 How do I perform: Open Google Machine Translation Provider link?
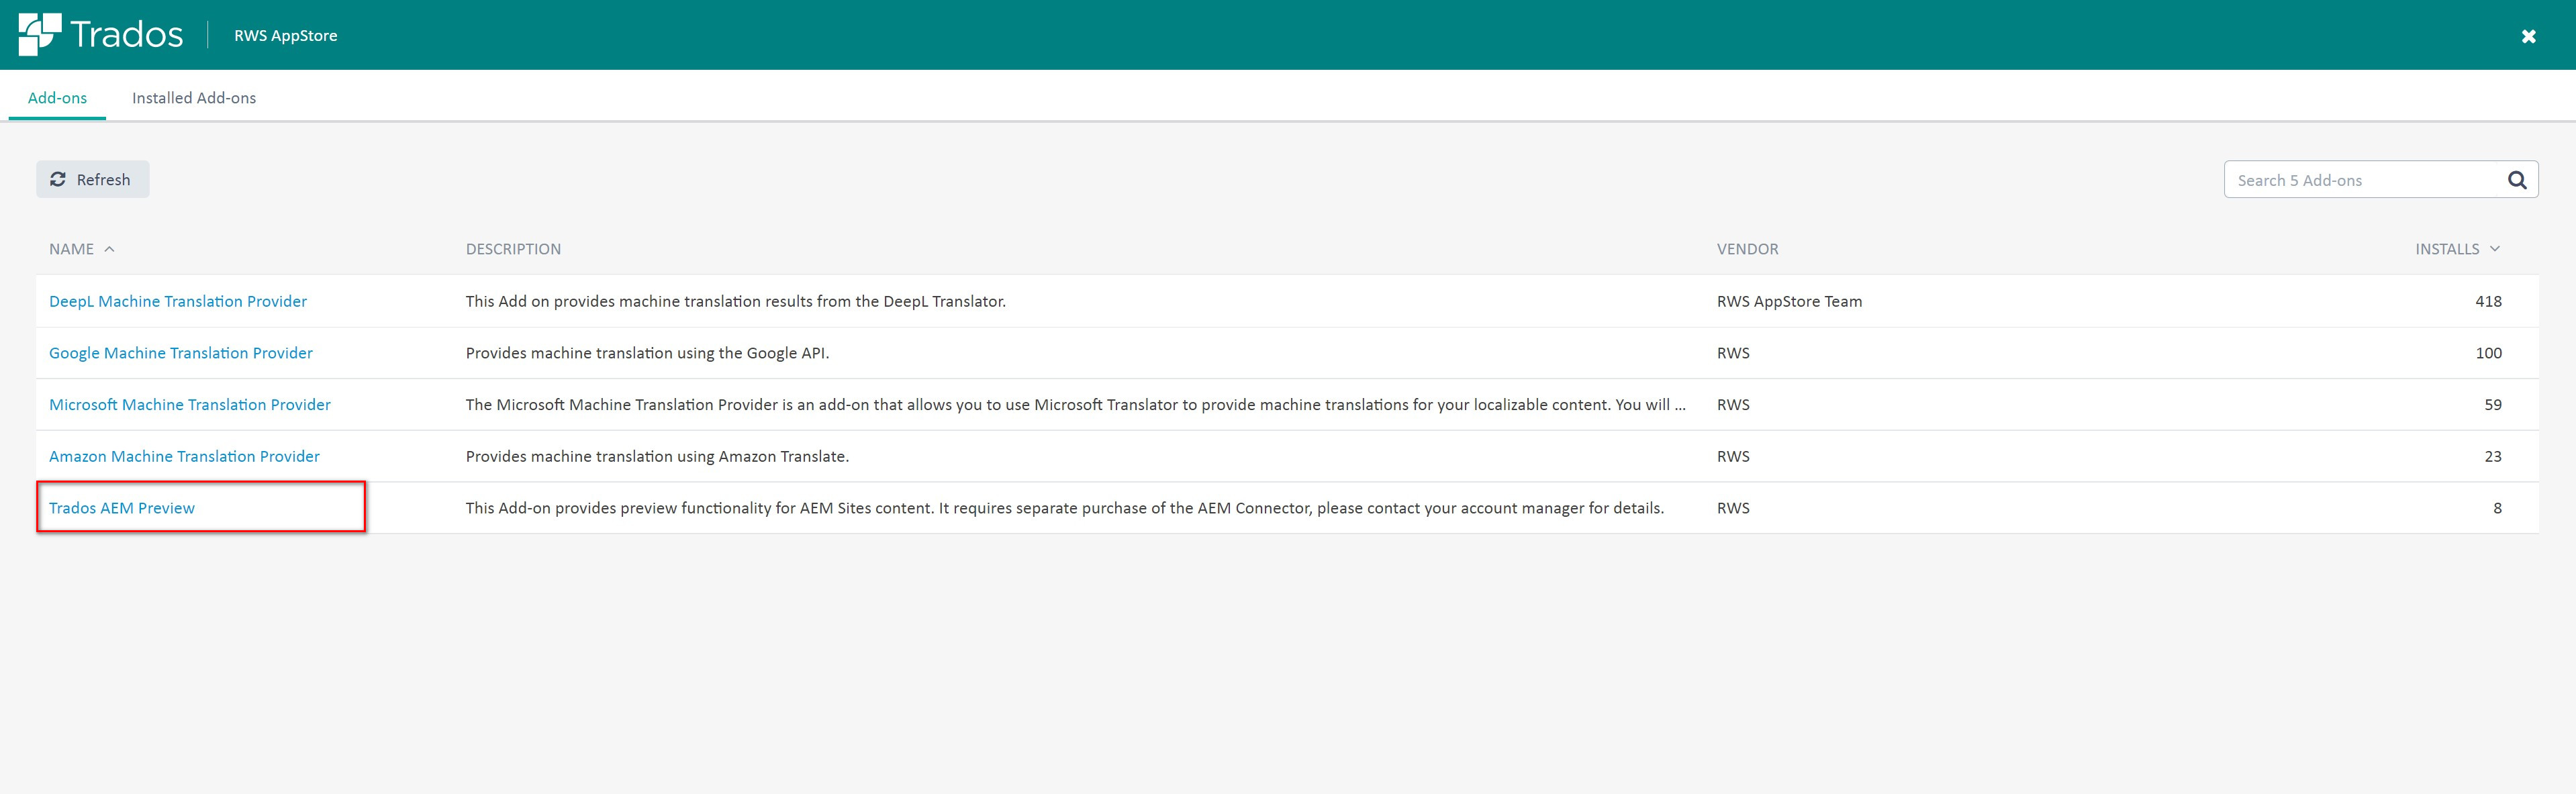[x=181, y=353]
